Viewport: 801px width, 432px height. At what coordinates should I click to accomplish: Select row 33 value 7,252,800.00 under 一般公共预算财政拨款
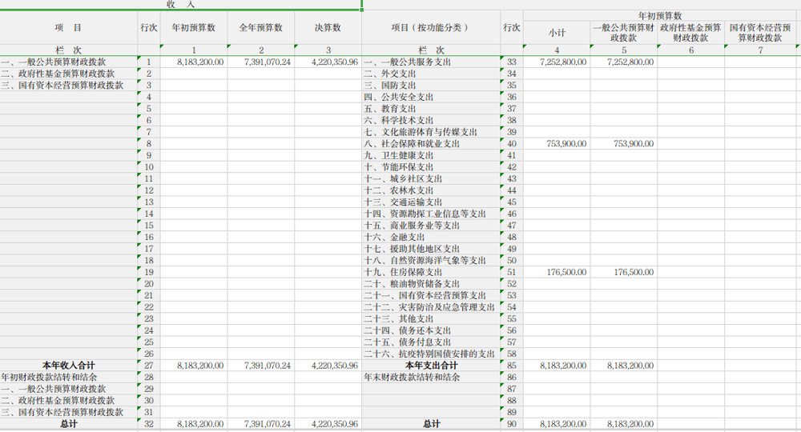pyautogui.click(x=624, y=62)
